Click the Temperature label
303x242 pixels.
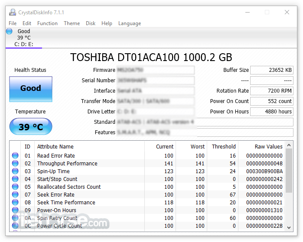pos(30,112)
